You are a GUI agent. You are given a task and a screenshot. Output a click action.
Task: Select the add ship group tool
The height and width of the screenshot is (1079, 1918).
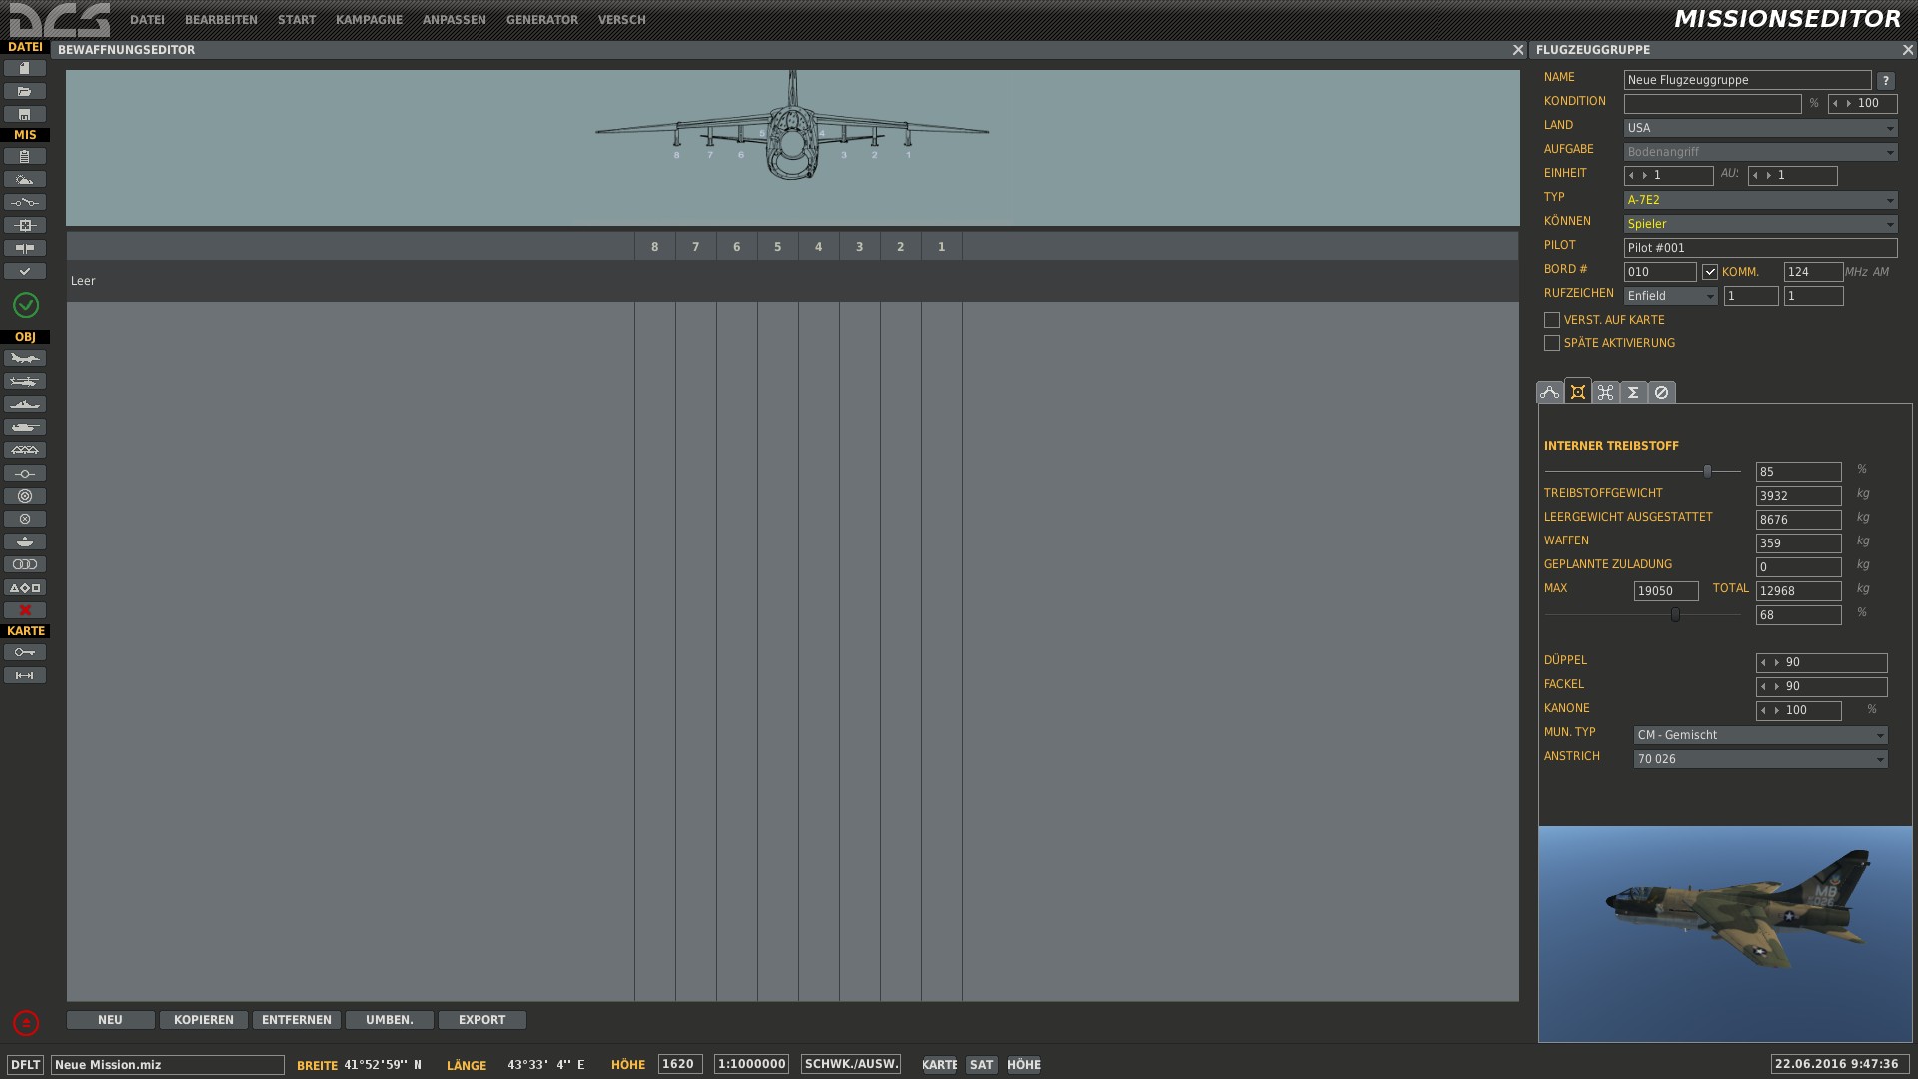click(x=25, y=404)
